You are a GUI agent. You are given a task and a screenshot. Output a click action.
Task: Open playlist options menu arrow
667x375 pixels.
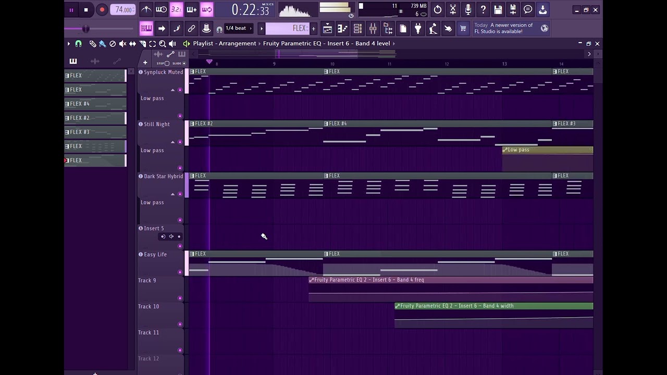click(x=68, y=44)
